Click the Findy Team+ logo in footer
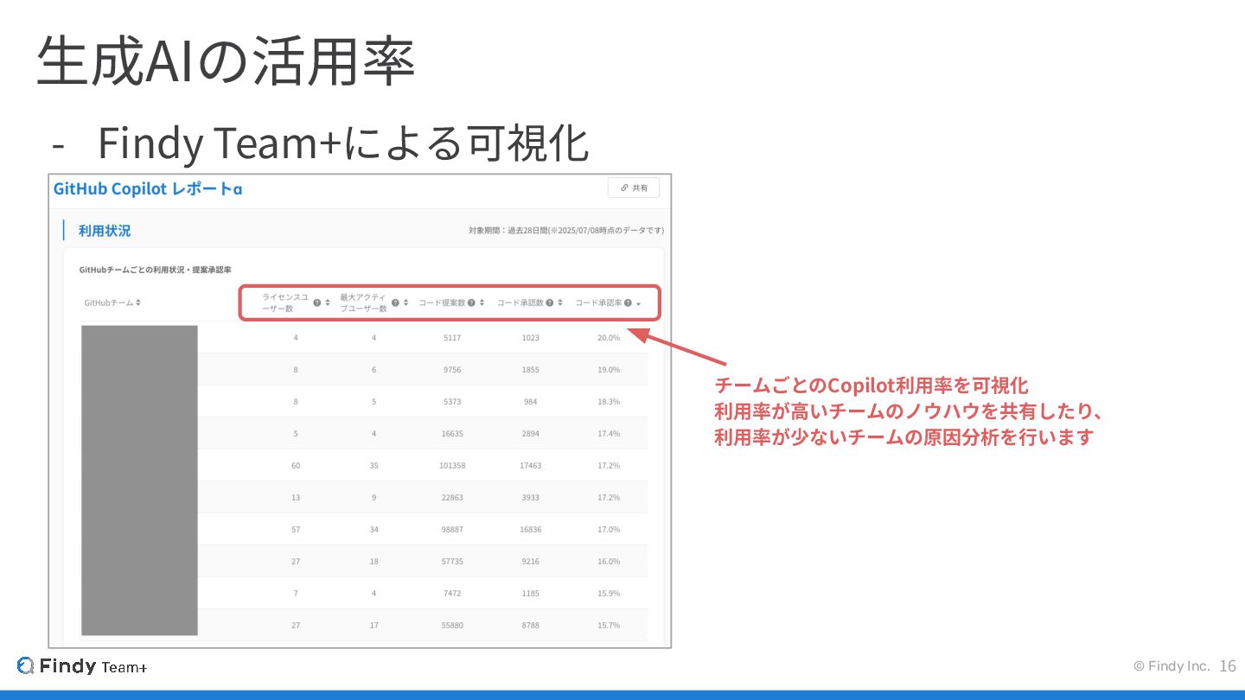 pos(82,665)
